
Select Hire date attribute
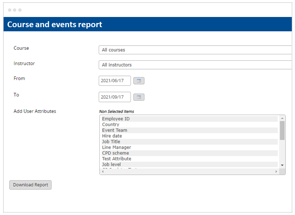(189, 136)
